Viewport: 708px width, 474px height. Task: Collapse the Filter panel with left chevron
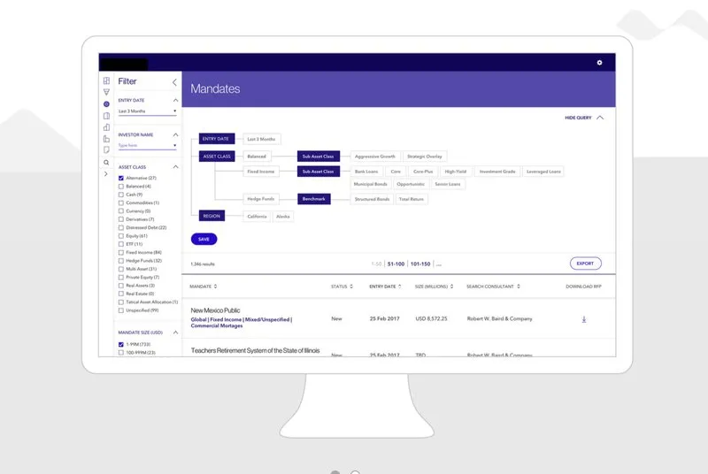[x=174, y=82]
